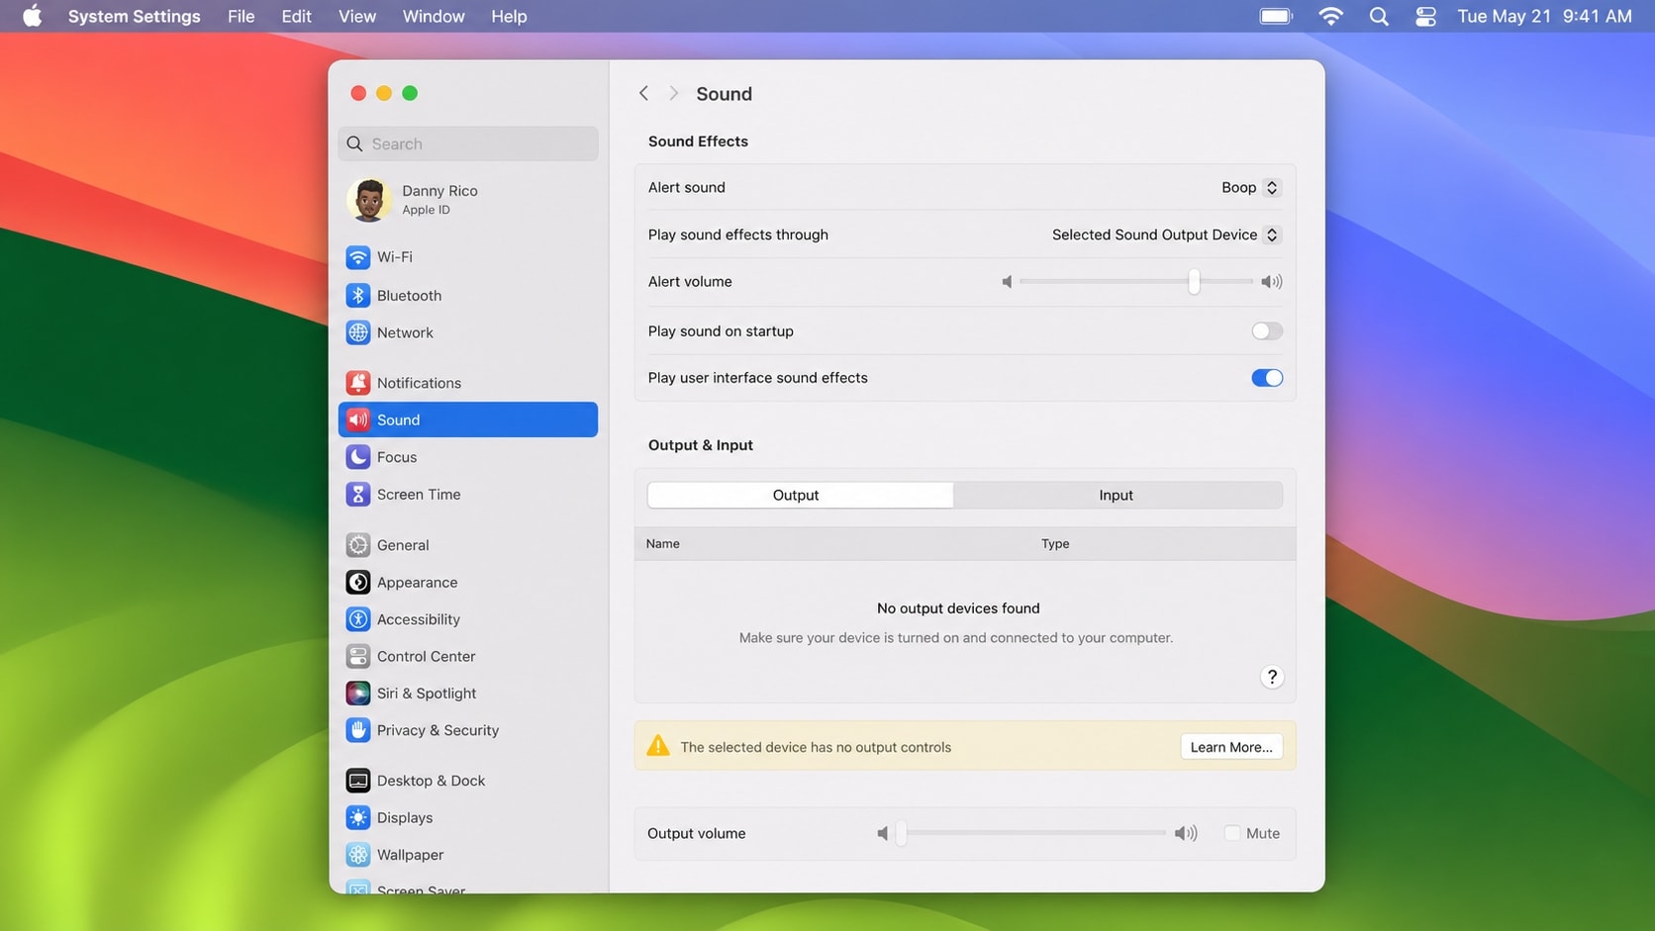The image size is (1655, 931).
Task: Open Control Center from menu bar
Action: click(x=1425, y=17)
